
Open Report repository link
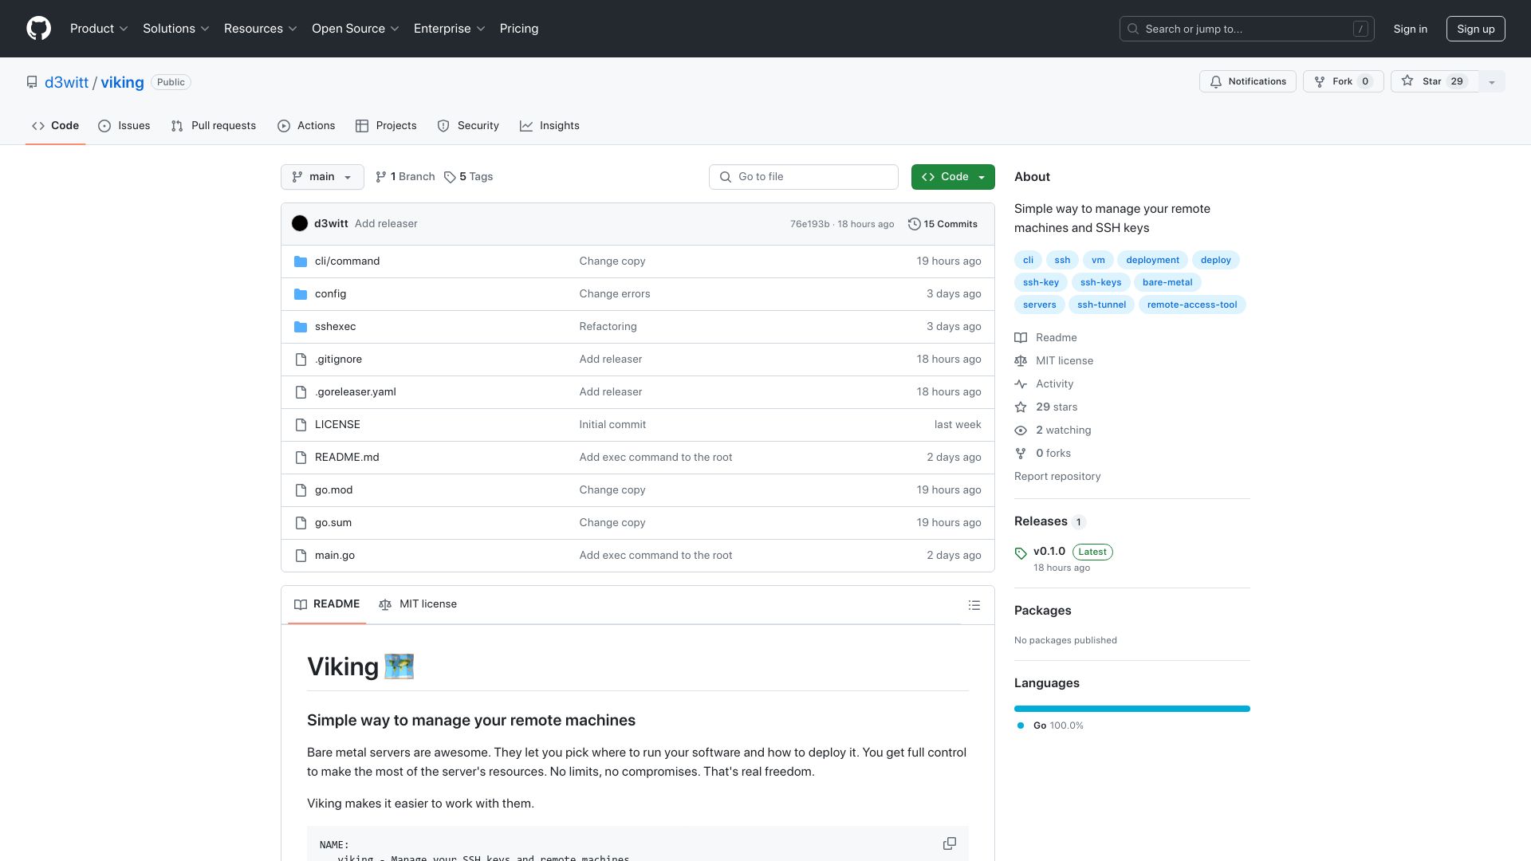(x=1057, y=477)
